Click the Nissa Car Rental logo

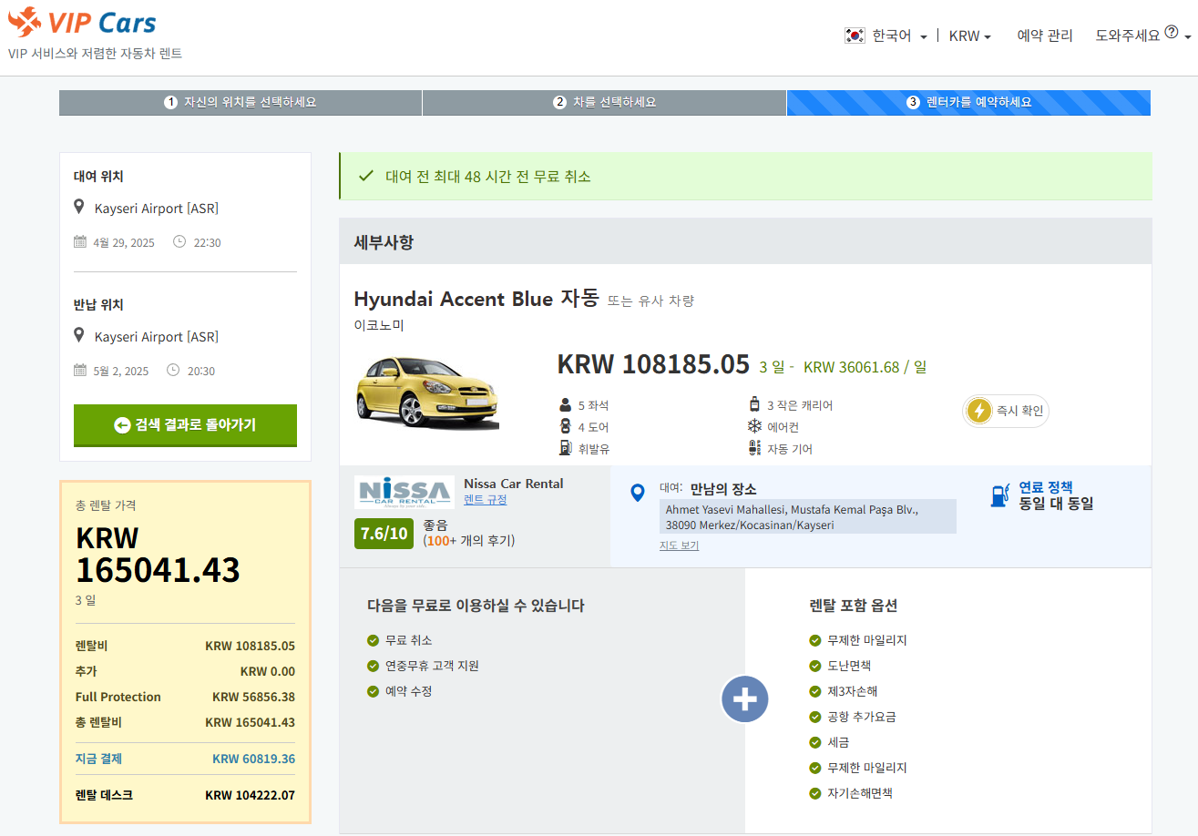tap(404, 492)
